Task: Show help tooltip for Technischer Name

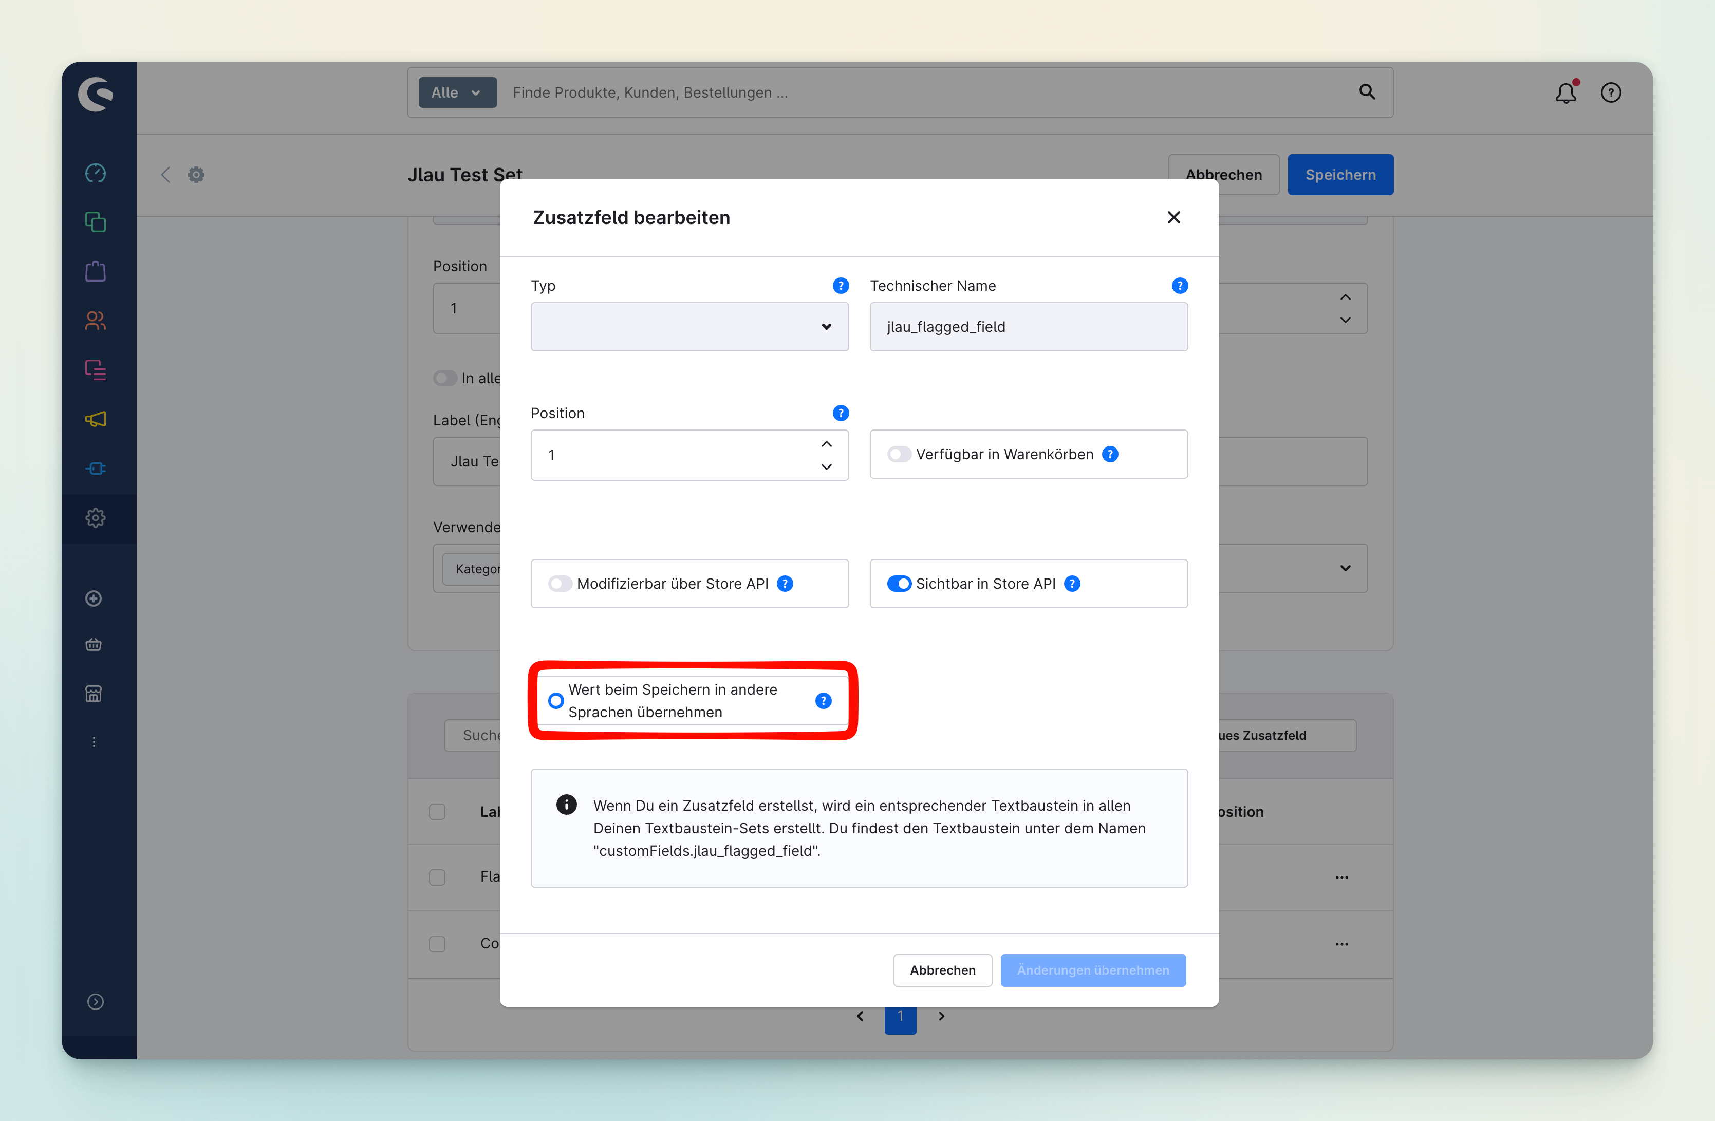Action: coord(1180,286)
